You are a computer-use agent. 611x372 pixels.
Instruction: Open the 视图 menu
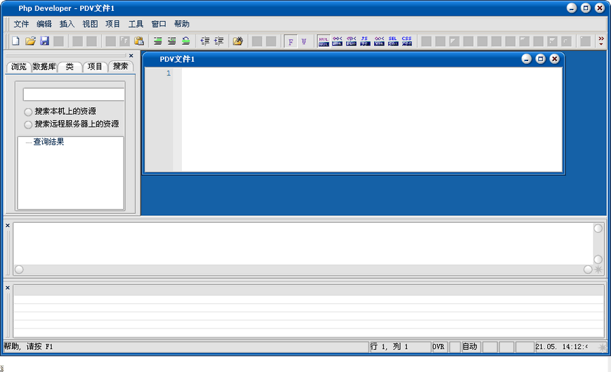coord(90,24)
